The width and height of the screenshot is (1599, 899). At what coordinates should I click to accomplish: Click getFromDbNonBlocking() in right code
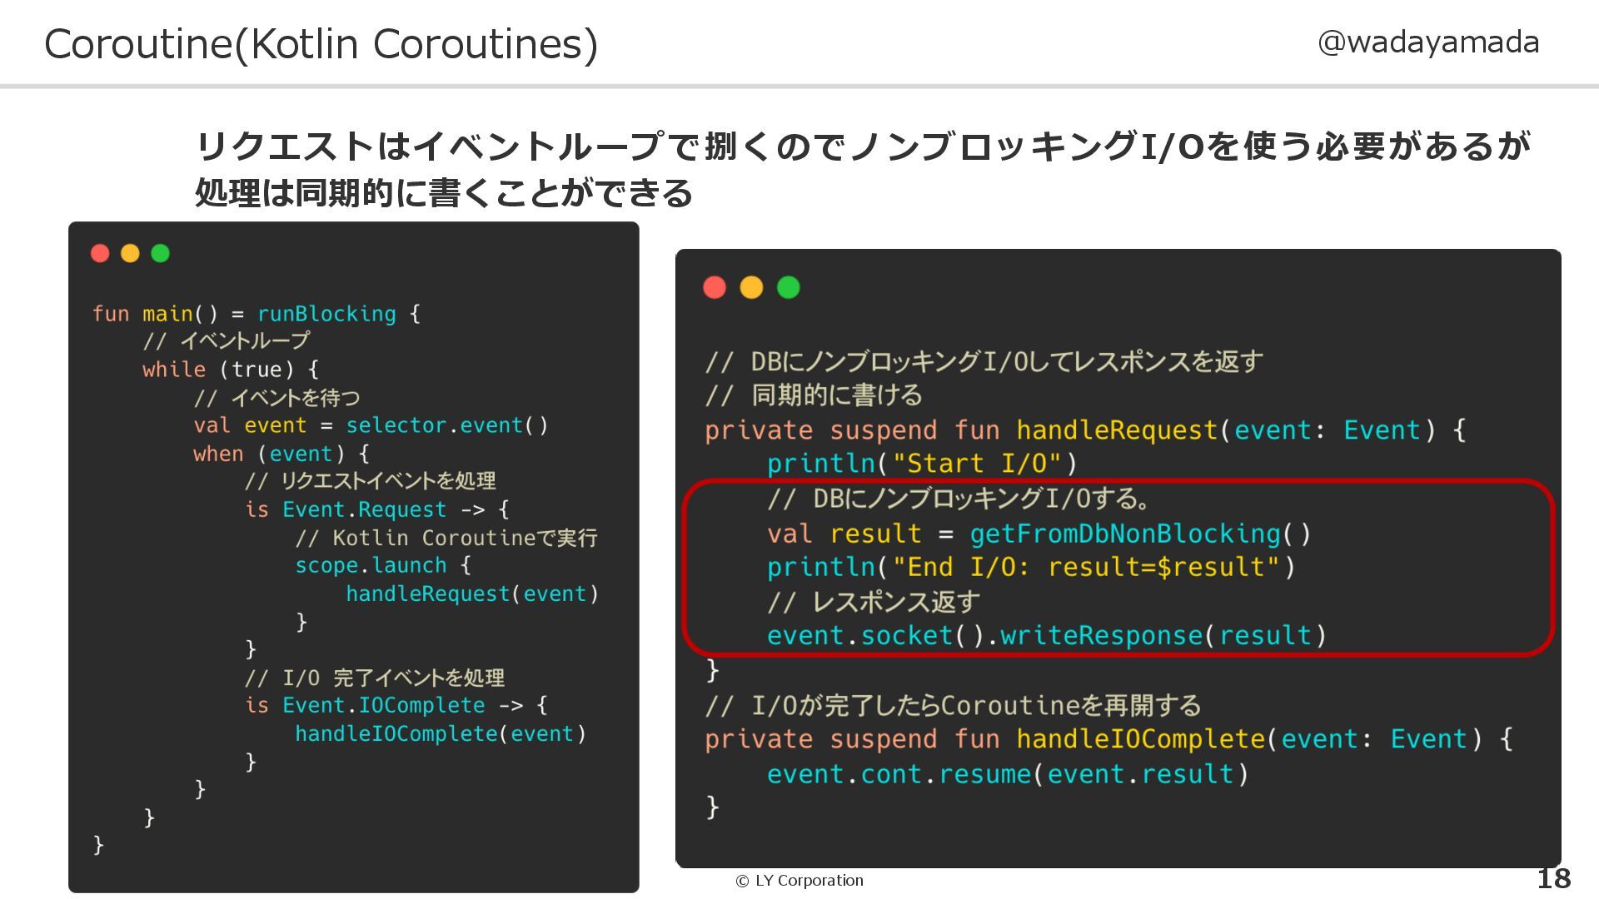1140,534
